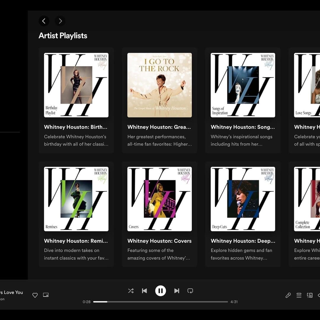Pause the currently playing track
The height and width of the screenshot is (320, 320).
(x=161, y=291)
